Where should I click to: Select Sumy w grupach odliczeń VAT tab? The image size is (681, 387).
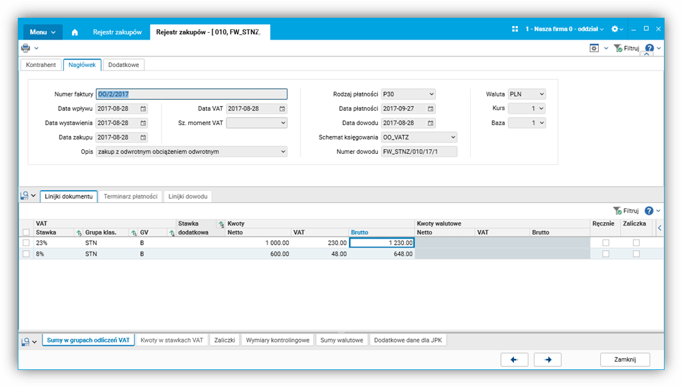[88, 340]
